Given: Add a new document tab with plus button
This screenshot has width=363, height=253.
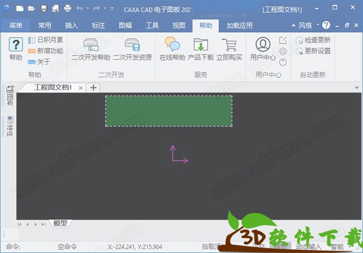Looking at the screenshot, I should 93,88.
